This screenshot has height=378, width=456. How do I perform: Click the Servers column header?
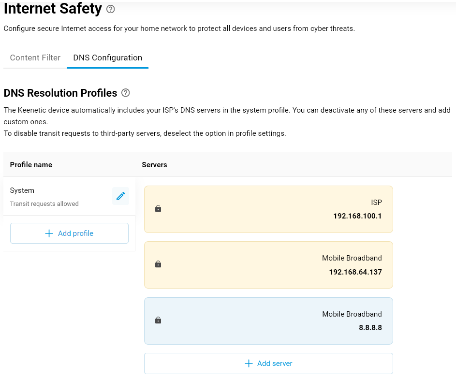[154, 165]
